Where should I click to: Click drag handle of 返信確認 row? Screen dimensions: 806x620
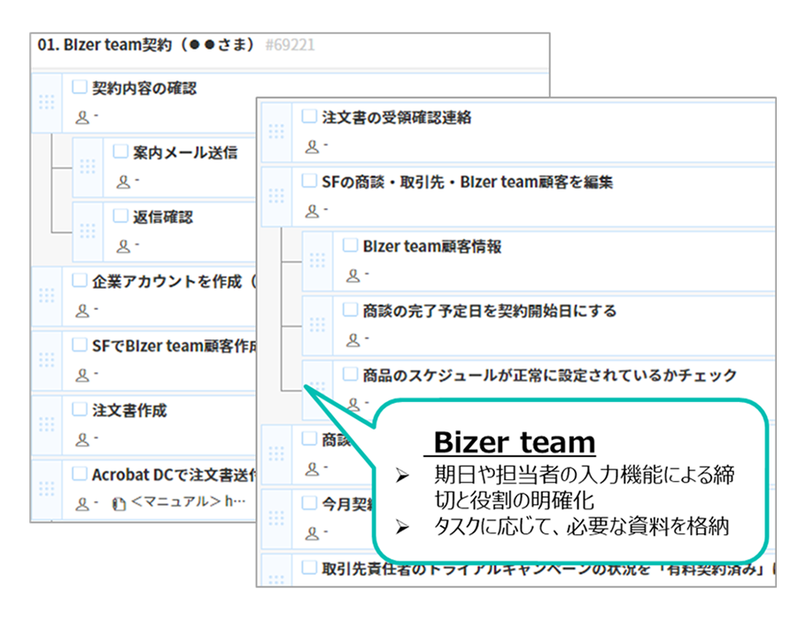pos(88,231)
